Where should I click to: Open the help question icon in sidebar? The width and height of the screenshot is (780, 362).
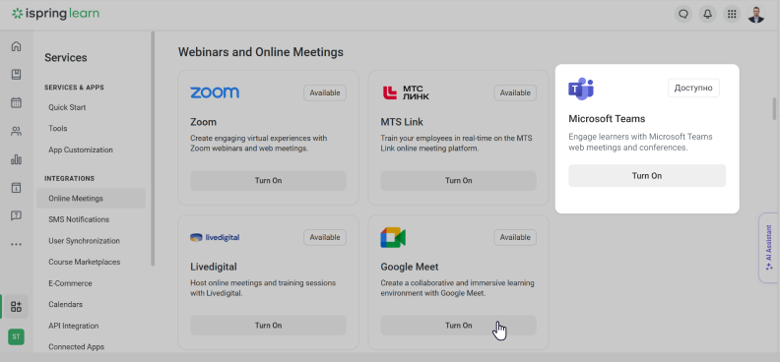click(x=17, y=215)
